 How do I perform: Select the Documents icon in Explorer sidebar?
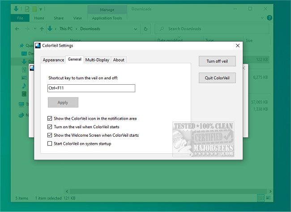pos(24,69)
